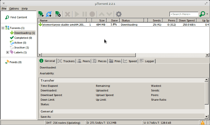Click the Add Torrent toolbar icon
210x125 pixels.
(41, 14)
